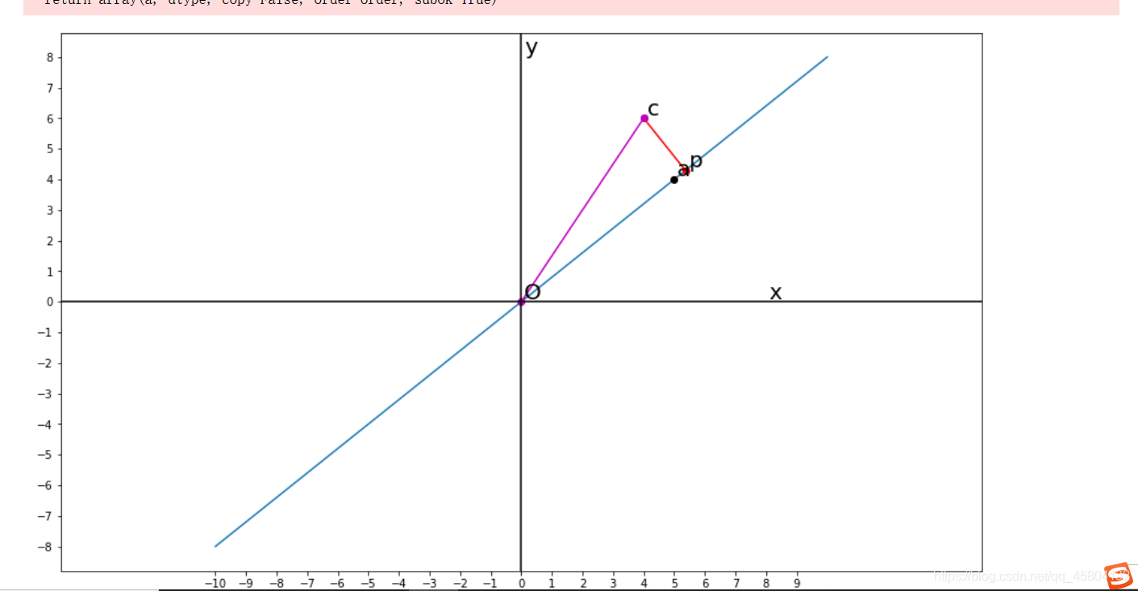Image resolution: width=1138 pixels, height=591 pixels.
Task: Click the orange Sogou input method icon
Action: coord(1119,576)
